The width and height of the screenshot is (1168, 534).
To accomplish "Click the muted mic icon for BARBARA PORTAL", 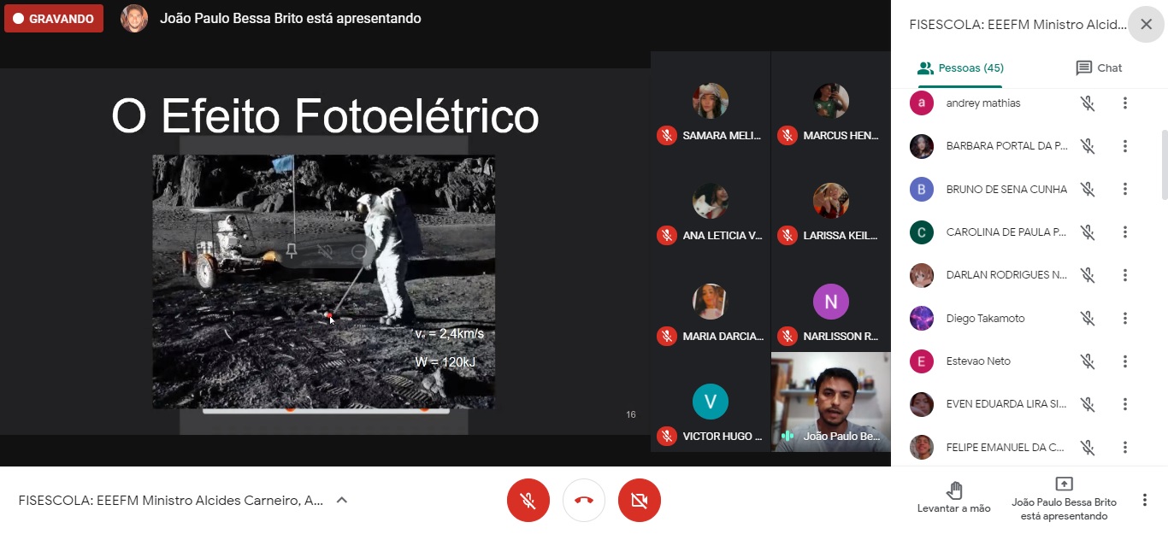I will 1088,146.
